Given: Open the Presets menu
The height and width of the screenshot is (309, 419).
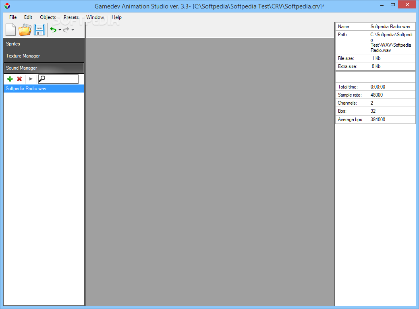Looking at the screenshot, I should pos(71,17).
